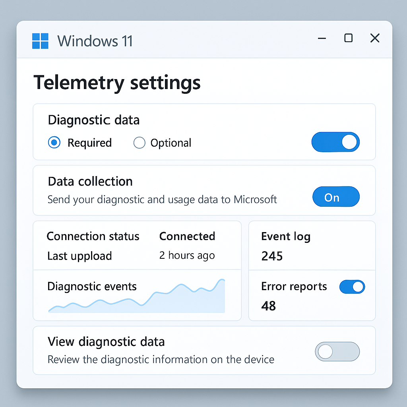Click the Windows logo icon

point(40,41)
